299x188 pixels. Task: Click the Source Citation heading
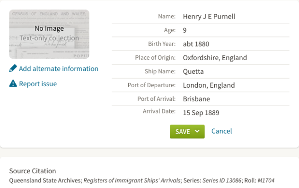[33, 171]
